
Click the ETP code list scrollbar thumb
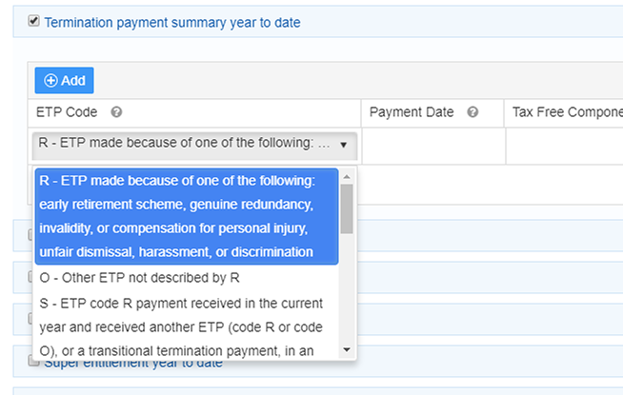[347, 208]
